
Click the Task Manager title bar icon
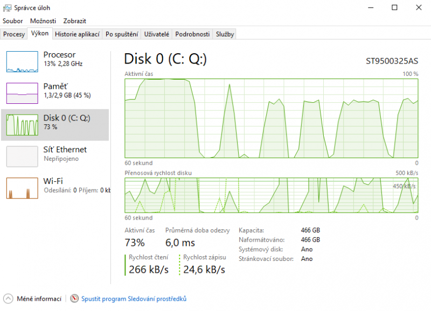click(x=8, y=8)
